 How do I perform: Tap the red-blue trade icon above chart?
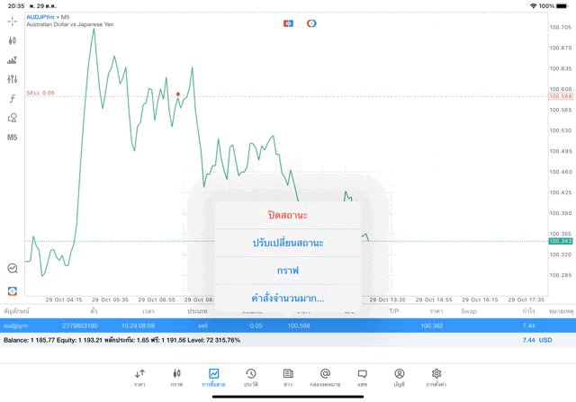coord(288,23)
